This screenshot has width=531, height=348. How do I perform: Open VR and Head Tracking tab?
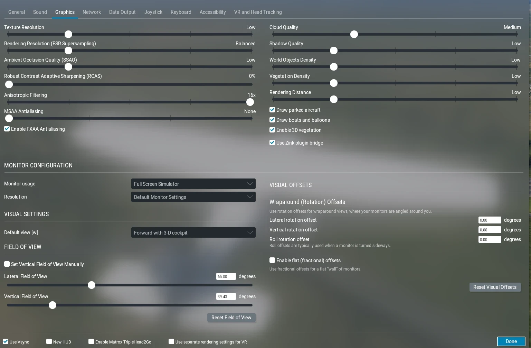258,12
